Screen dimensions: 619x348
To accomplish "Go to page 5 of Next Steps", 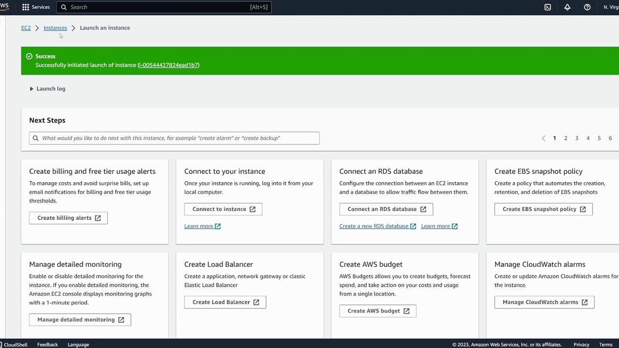I will pyautogui.click(x=599, y=138).
